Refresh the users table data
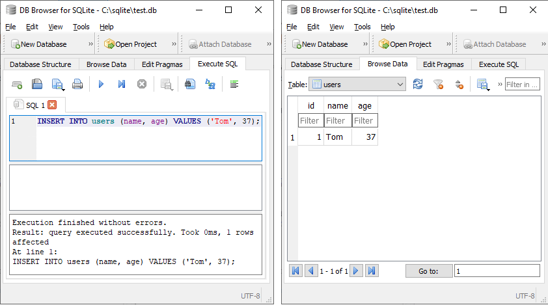548x305 pixels. [x=418, y=84]
